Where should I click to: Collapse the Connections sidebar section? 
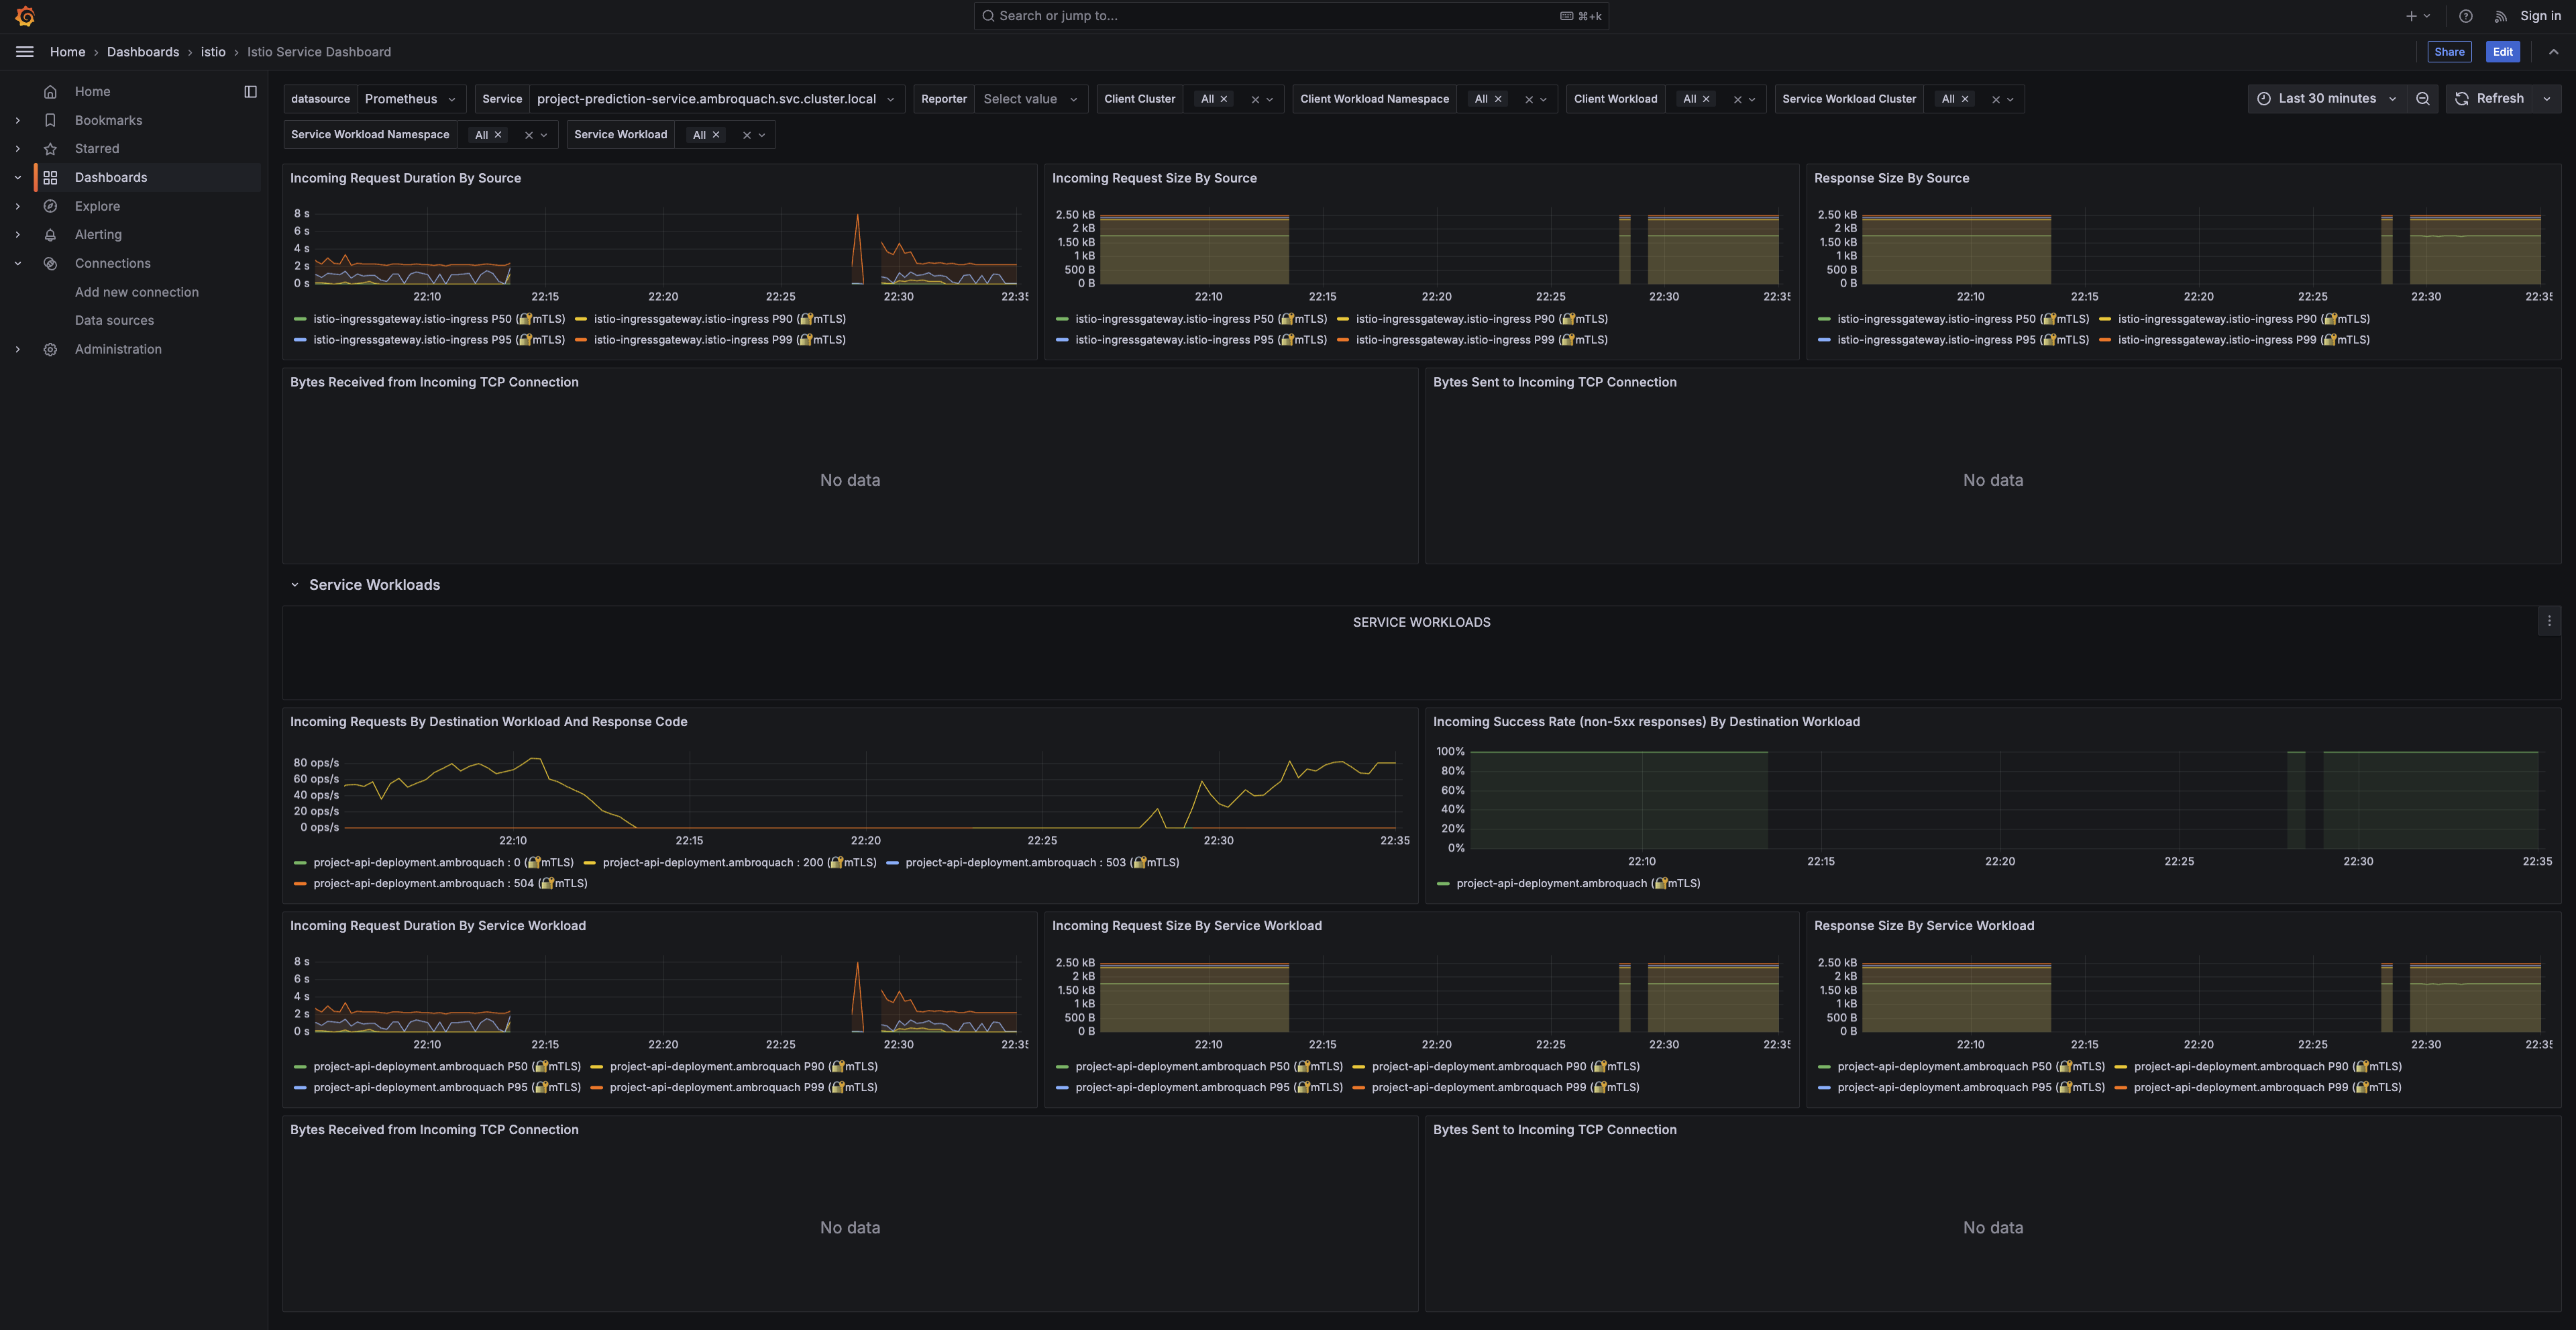click(17, 264)
